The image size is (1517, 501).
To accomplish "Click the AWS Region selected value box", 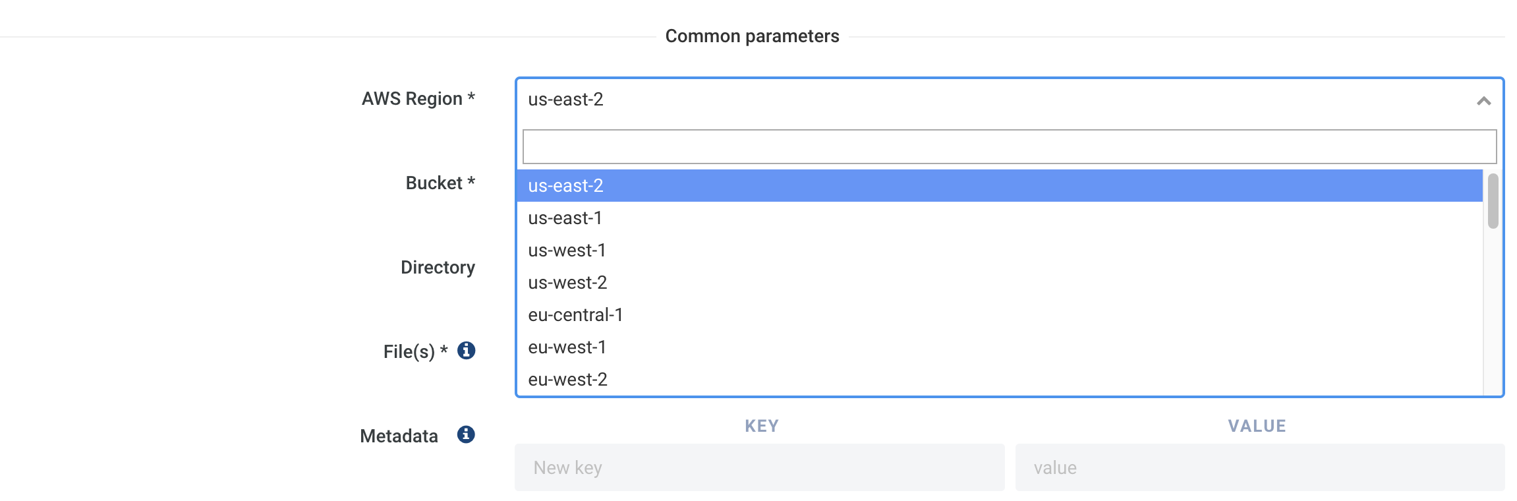I will 988,100.
